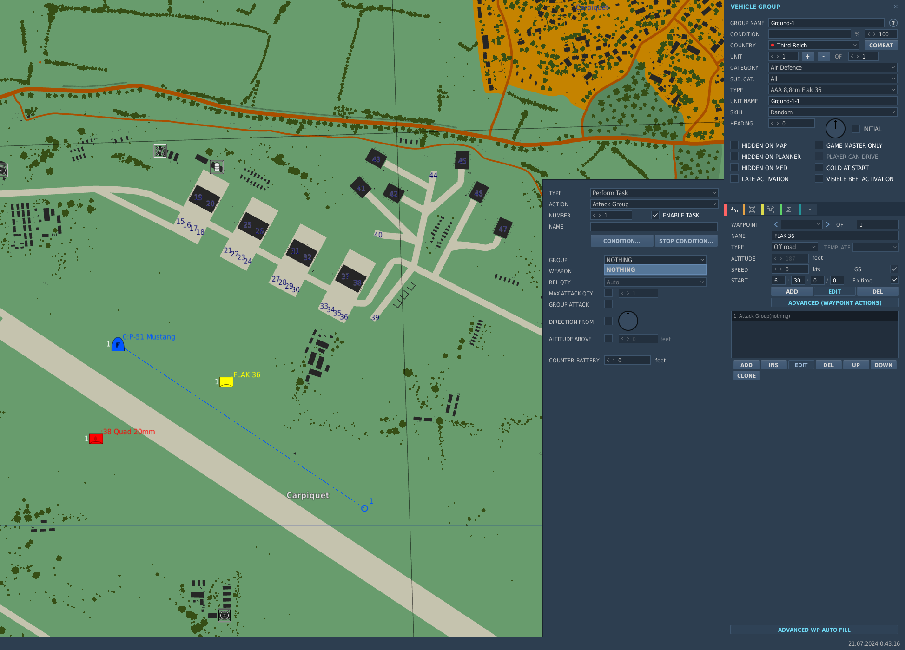905x650 pixels.
Task: Open the Skill dropdown
Action: [x=832, y=112]
